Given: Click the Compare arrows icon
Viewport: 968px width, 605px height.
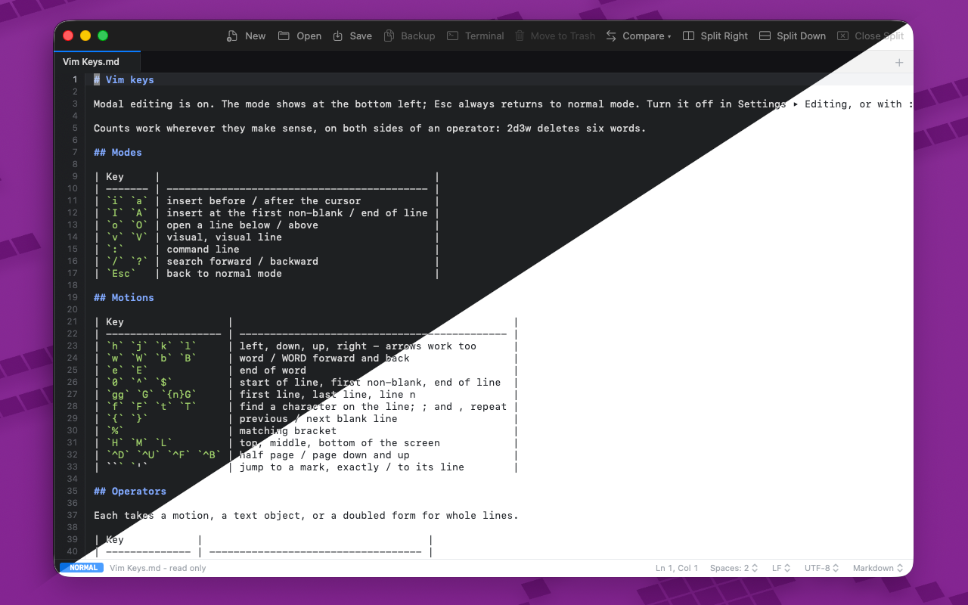Looking at the screenshot, I should tap(611, 36).
